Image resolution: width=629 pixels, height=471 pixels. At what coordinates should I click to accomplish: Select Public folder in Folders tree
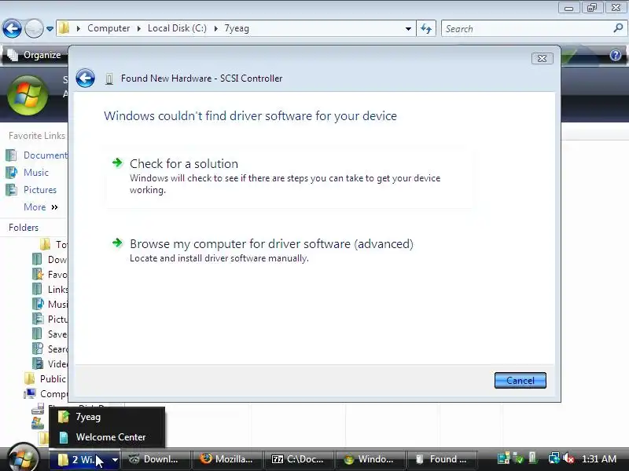click(x=45, y=378)
